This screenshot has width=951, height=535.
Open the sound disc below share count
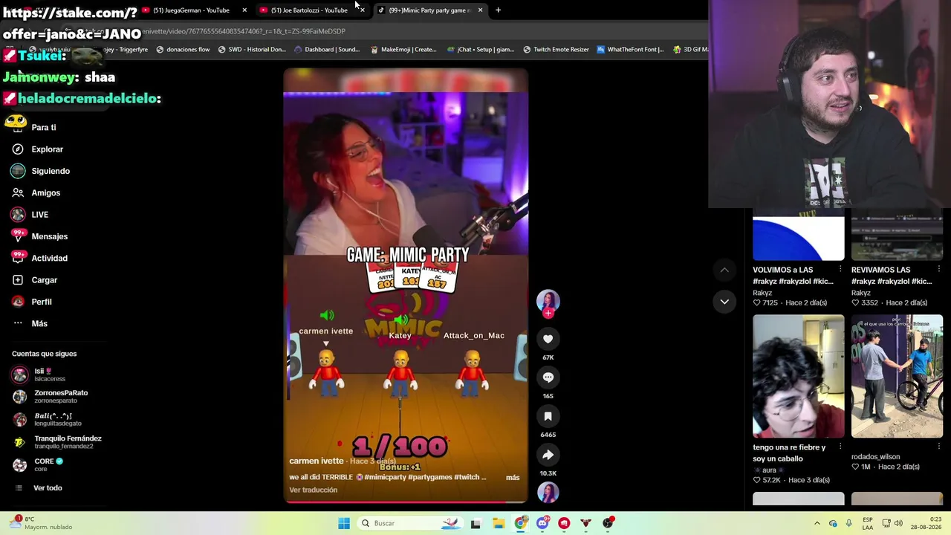(x=548, y=493)
